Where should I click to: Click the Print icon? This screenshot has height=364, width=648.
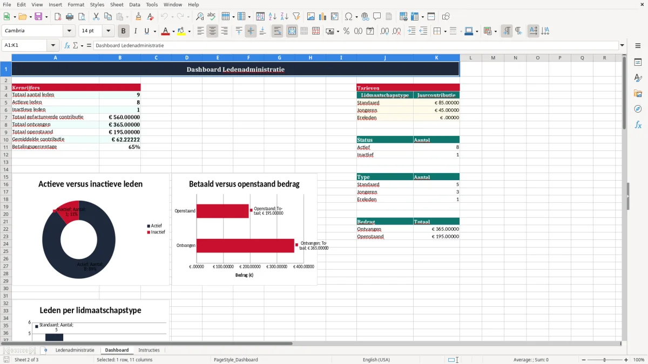pyautogui.click(x=70, y=17)
